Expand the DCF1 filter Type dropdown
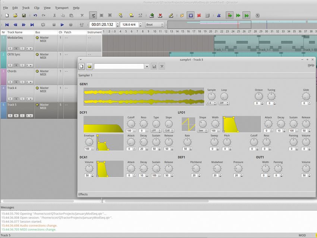317x238 pixels. point(156,131)
